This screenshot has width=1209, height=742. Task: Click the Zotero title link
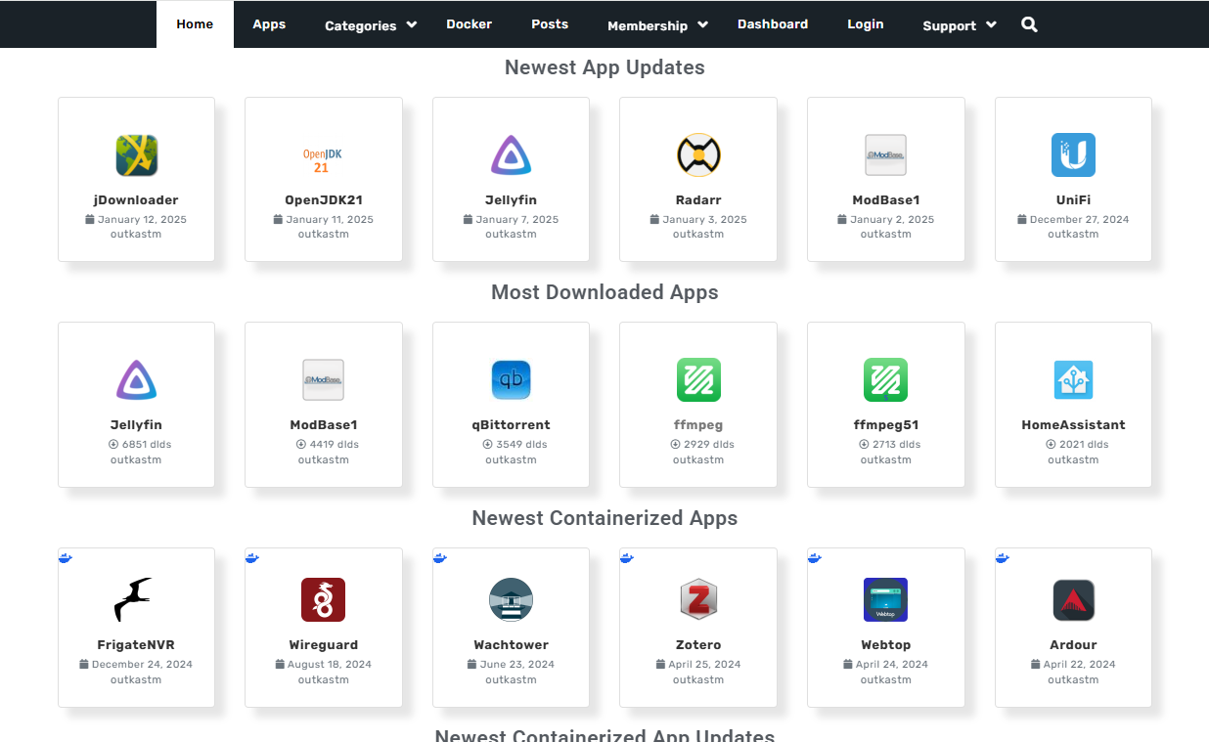pos(698,645)
